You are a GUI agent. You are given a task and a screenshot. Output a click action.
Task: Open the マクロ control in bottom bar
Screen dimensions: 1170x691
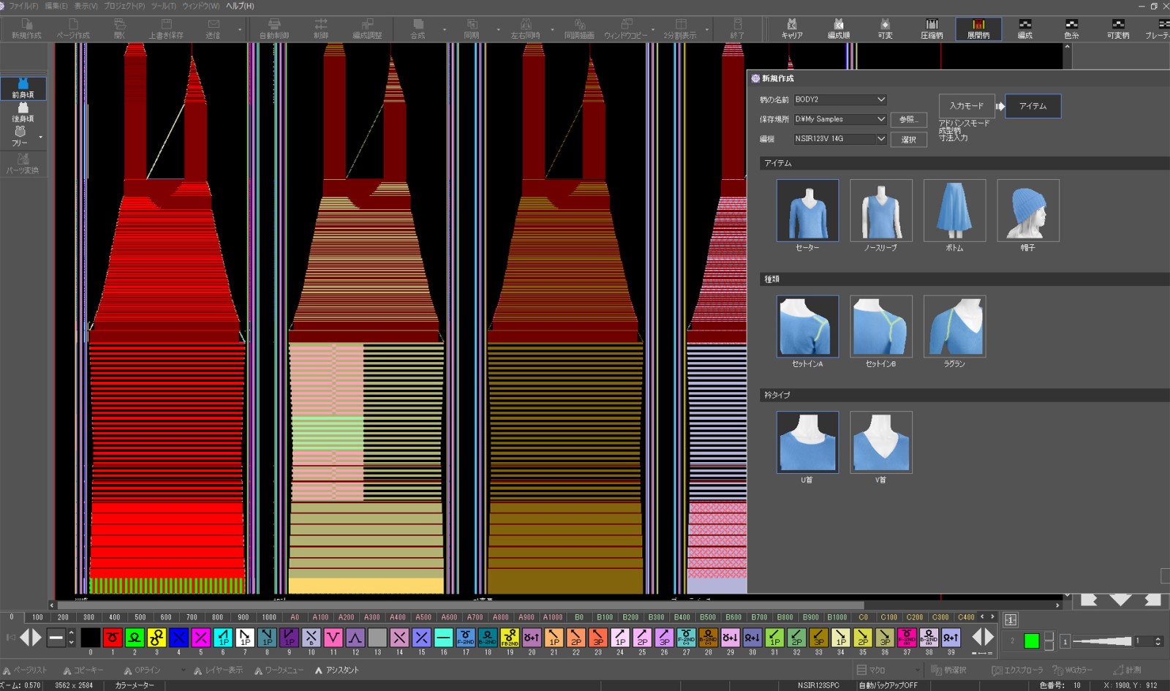tap(888, 670)
